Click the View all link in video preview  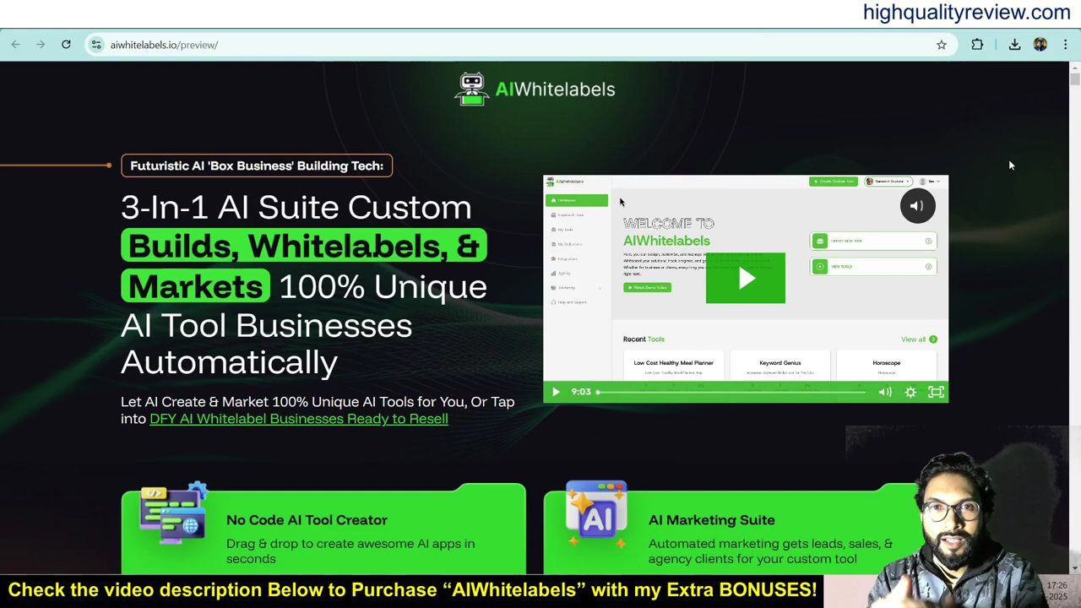tap(919, 339)
